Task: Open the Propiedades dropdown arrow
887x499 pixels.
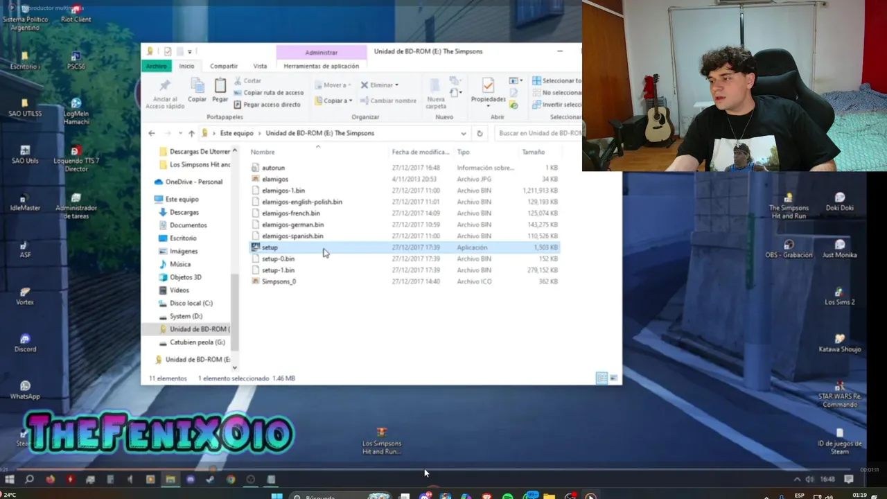Action: pyautogui.click(x=488, y=106)
